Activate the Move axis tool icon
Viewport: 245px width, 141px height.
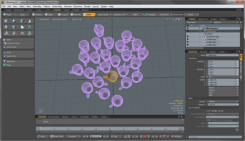pos(14,33)
